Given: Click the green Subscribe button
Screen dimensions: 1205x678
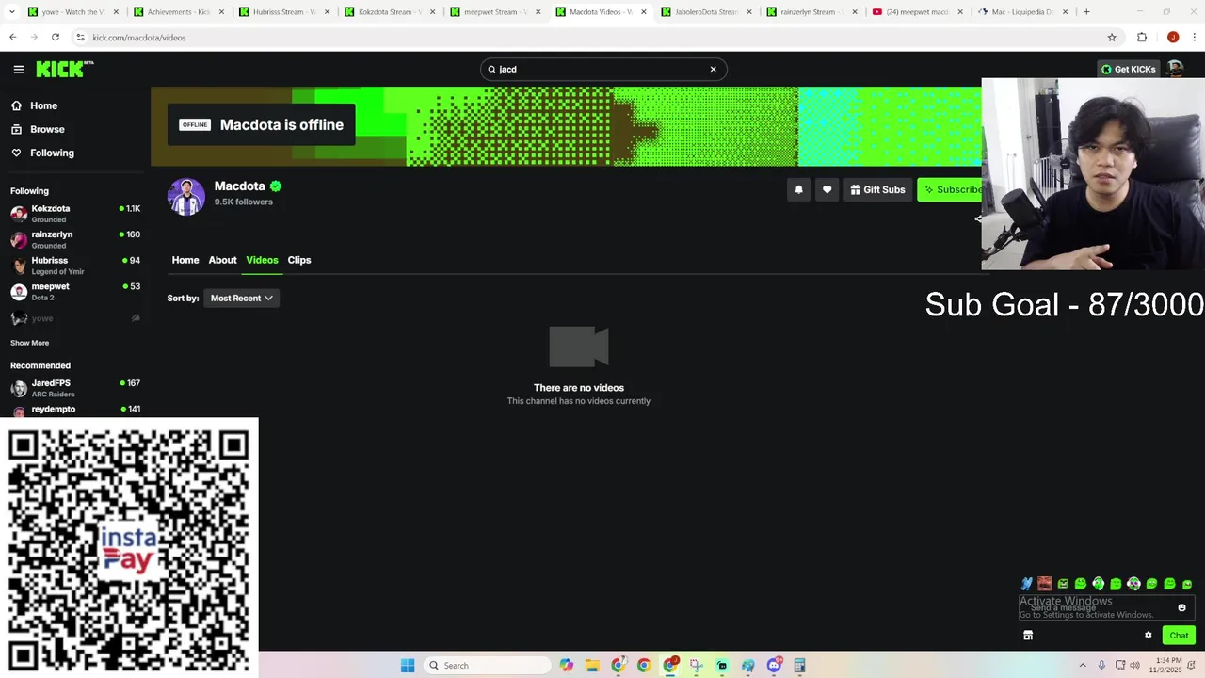Looking at the screenshot, I should point(950,189).
